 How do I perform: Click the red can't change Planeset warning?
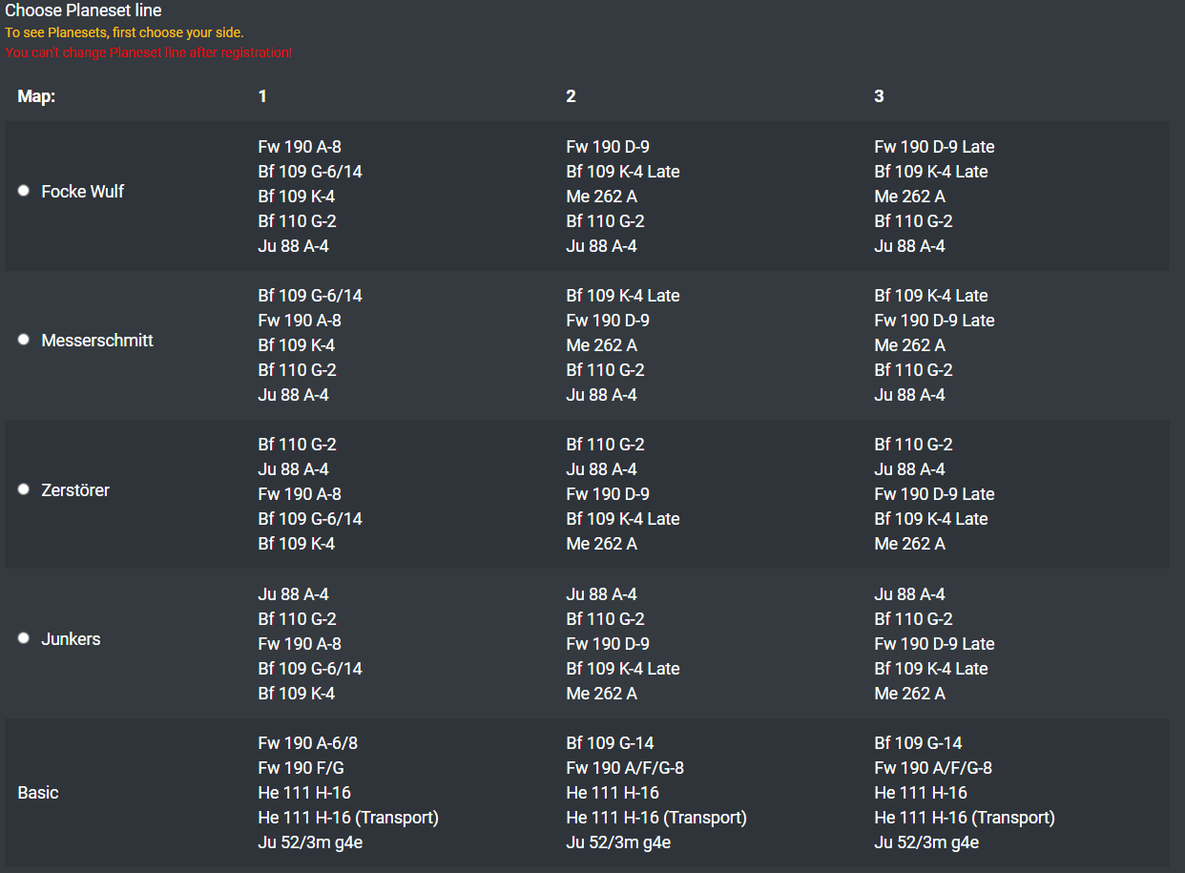149,52
